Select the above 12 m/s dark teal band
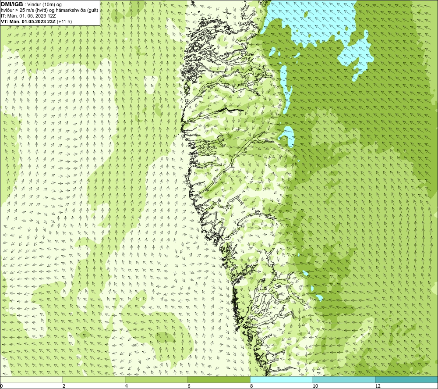Screen dimensions: 438x389 406,379
